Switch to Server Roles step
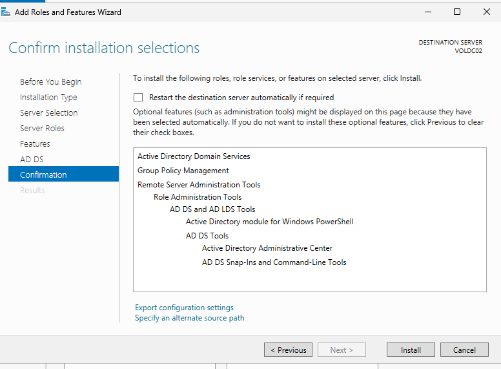The image size is (501, 369). [x=42, y=129]
